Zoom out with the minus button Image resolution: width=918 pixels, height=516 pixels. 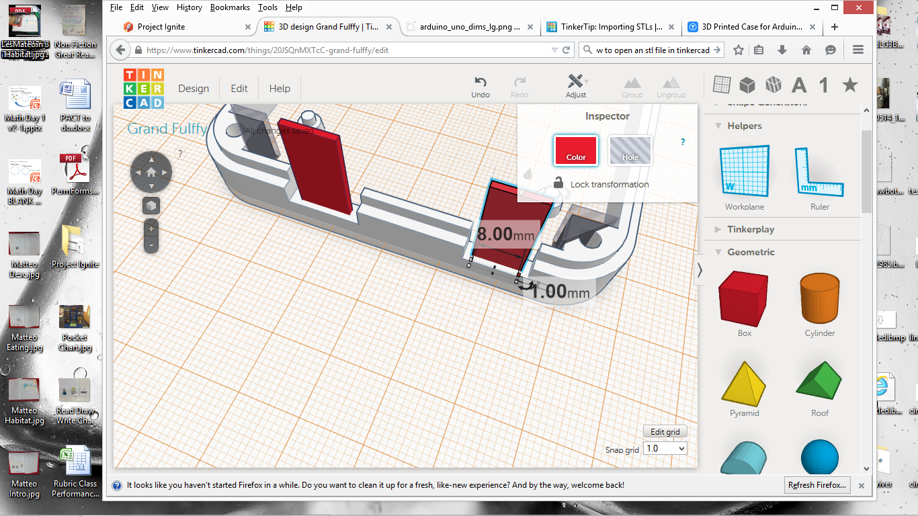tap(151, 245)
